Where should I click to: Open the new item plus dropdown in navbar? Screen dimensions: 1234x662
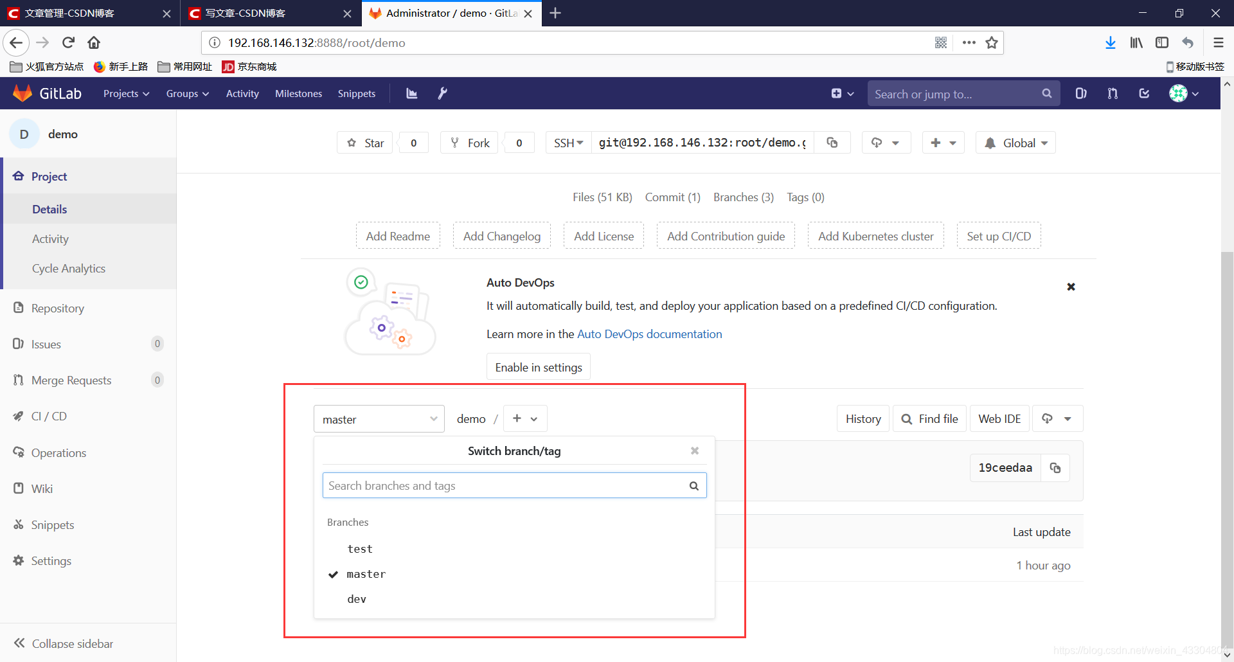842,94
